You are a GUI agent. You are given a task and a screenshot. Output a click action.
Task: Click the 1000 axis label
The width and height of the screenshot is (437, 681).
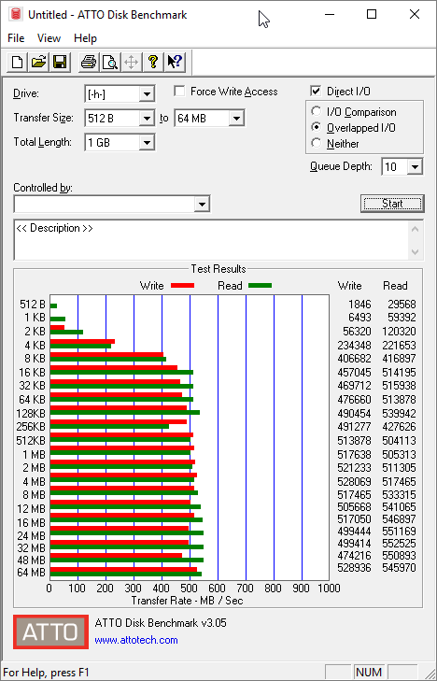[329, 589]
